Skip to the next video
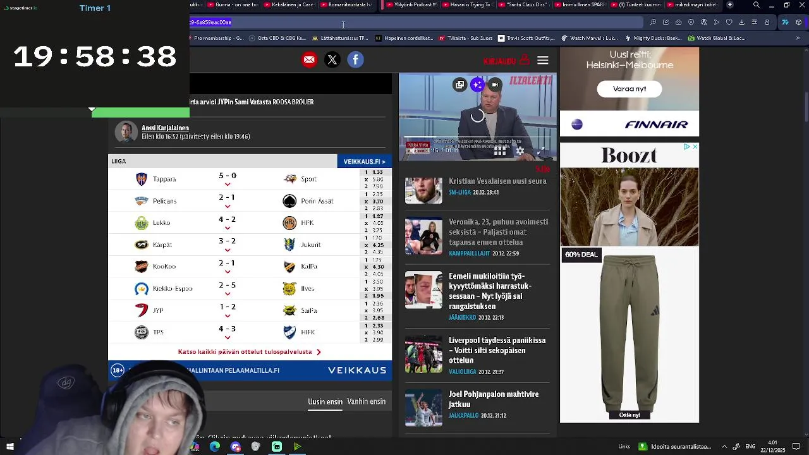 tap(495, 85)
